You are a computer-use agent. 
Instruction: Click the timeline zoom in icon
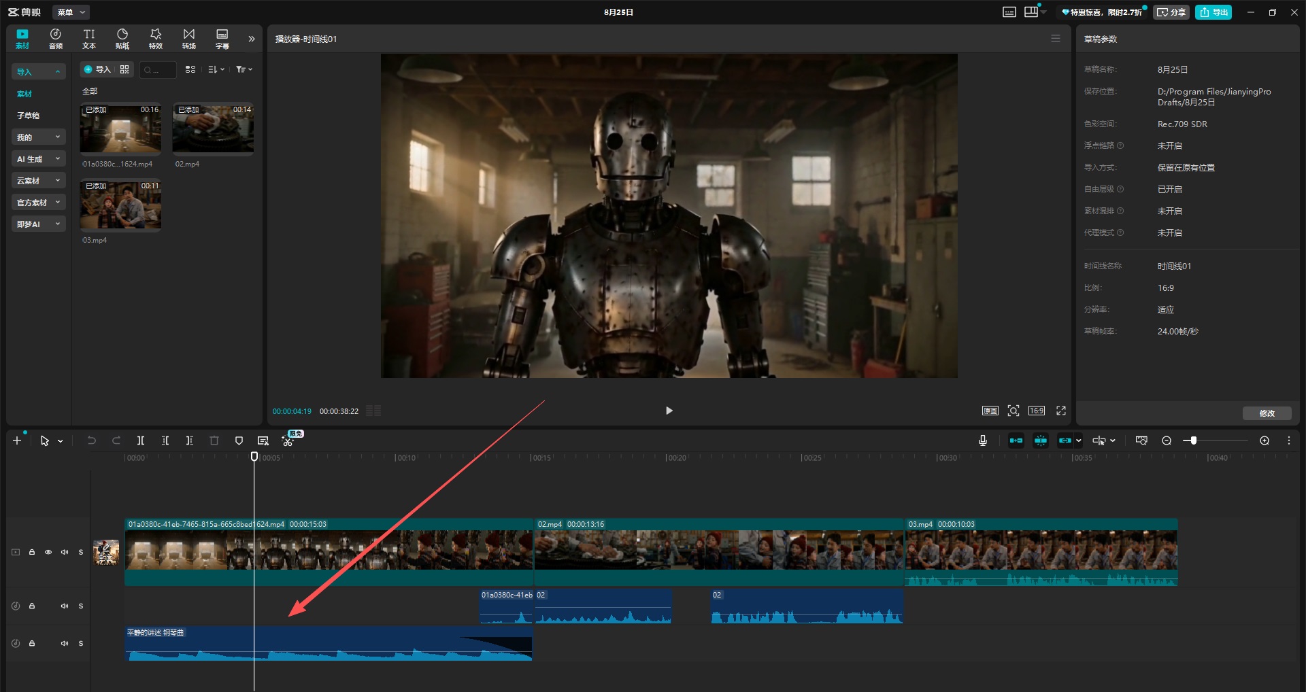coord(1265,440)
